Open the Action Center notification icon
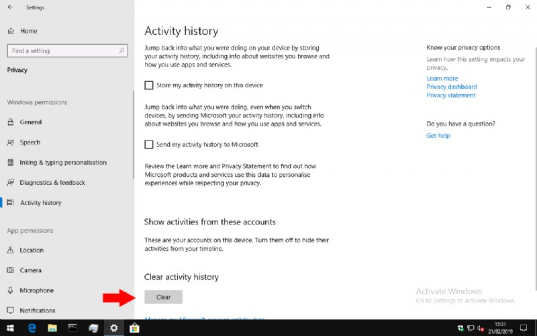Viewport: 537px width, 336px height. pyautogui.click(x=524, y=328)
